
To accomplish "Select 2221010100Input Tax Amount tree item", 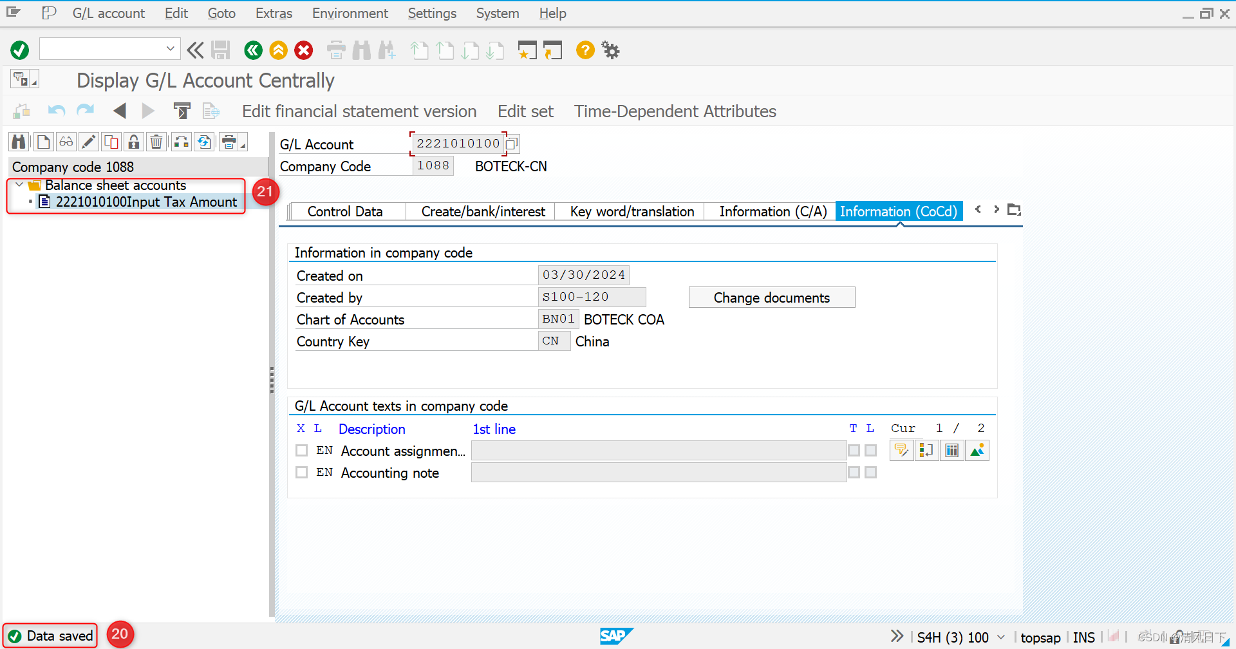I will coord(146,202).
